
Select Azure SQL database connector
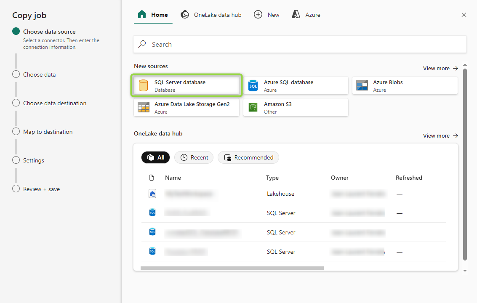tap(296, 85)
